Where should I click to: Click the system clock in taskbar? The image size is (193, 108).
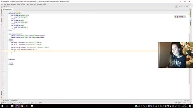pyautogui.click(x=184, y=106)
